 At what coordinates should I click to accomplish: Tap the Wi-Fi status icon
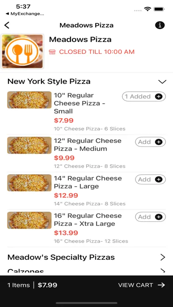click(147, 9)
